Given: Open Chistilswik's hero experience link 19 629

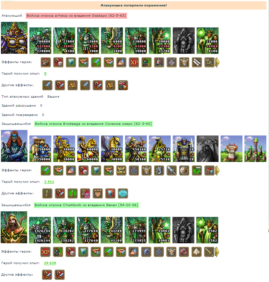Looking at the screenshot, I should pyautogui.click(x=50, y=263).
